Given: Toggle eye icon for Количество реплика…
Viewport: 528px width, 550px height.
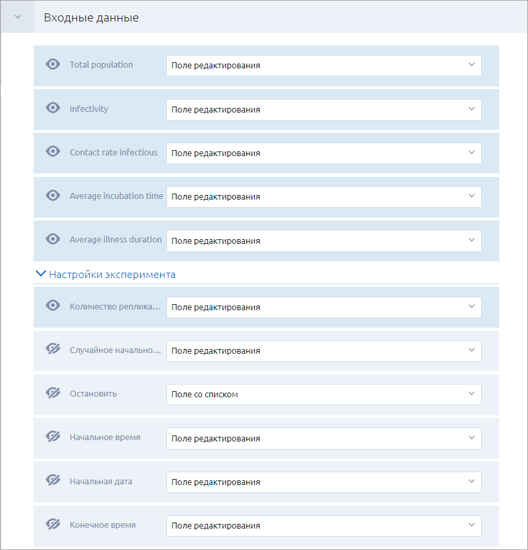Looking at the screenshot, I should 53,305.
